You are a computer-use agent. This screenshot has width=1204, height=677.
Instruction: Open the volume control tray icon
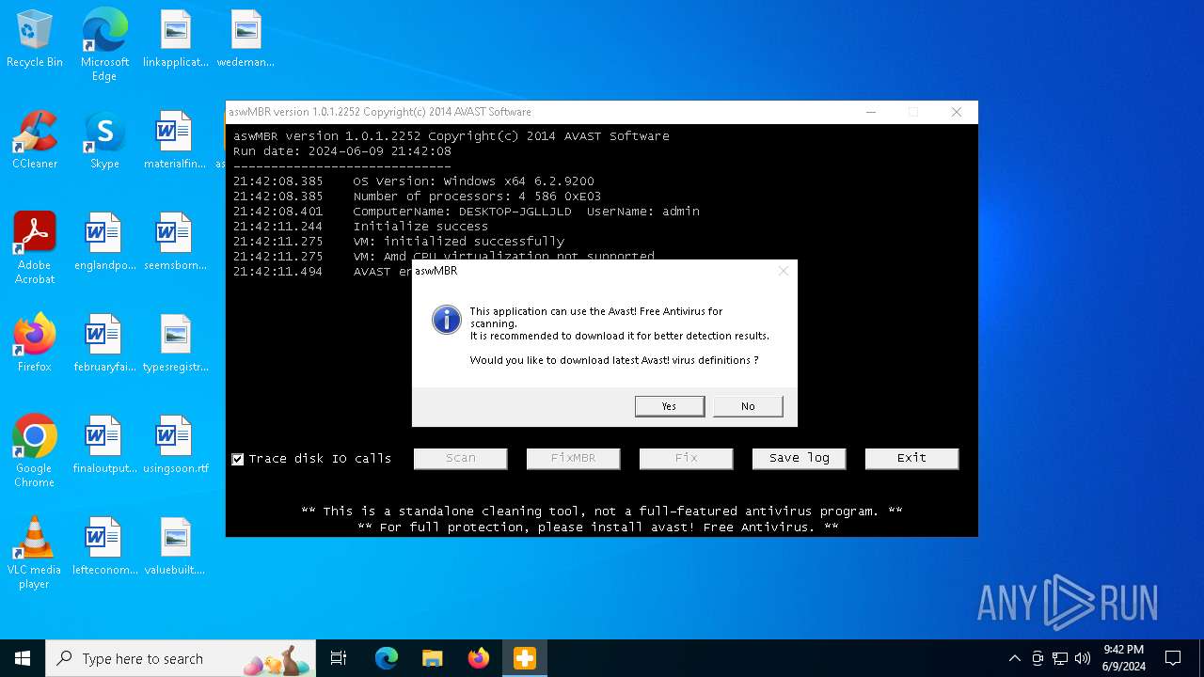pos(1083,658)
